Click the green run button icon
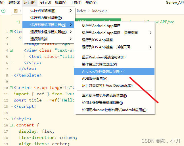Viewport: 184px width, 146px height. (x=3, y=11)
